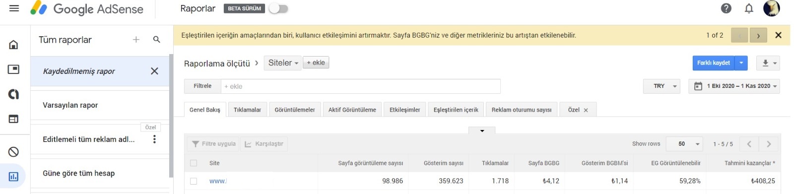
Task: Click Filtre uygula button
Action: click(213, 144)
